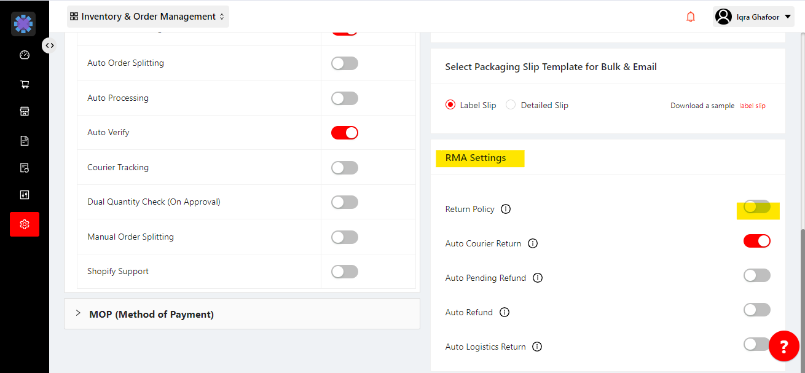Turn off the Auto Verify toggle
Image resolution: width=805 pixels, height=373 pixels.
(344, 133)
